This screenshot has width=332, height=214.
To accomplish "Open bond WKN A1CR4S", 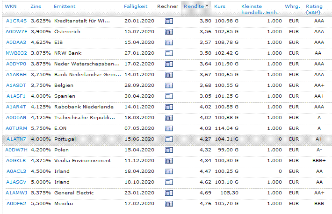I will coord(16,21).
